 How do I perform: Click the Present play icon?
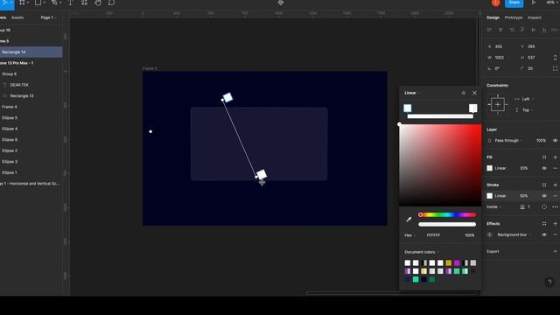(x=534, y=3)
